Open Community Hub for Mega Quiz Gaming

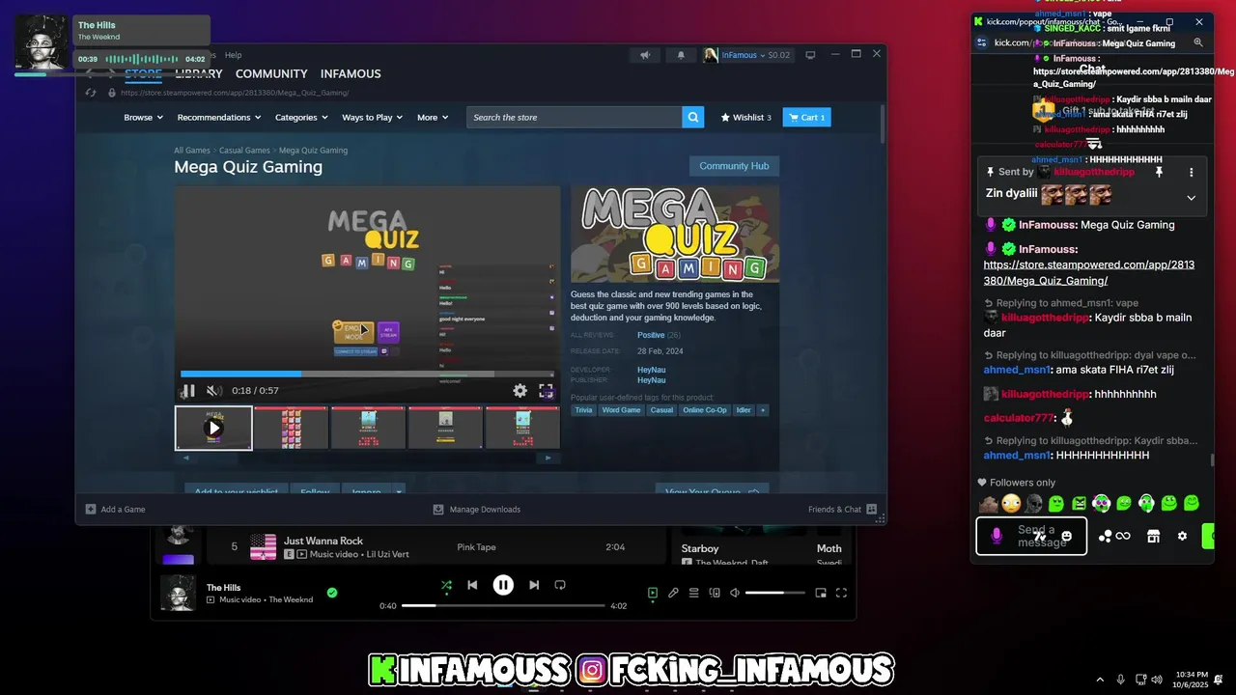[x=734, y=166]
